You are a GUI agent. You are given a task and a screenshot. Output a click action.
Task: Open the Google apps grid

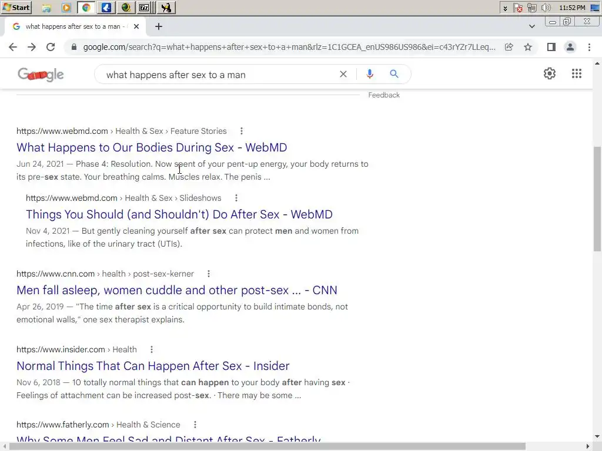[x=577, y=73]
